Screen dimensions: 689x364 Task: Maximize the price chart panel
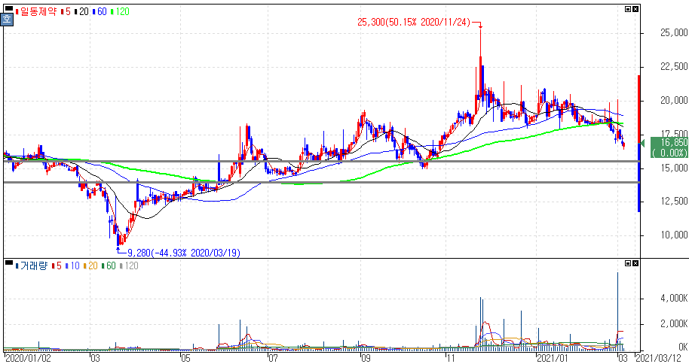click(x=628, y=9)
